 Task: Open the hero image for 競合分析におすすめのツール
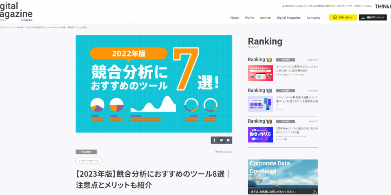pos(154,84)
